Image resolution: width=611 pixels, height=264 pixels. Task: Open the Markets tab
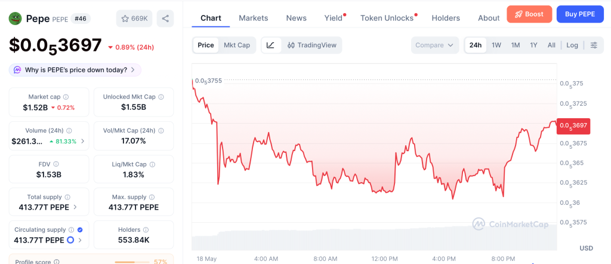pos(253,18)
